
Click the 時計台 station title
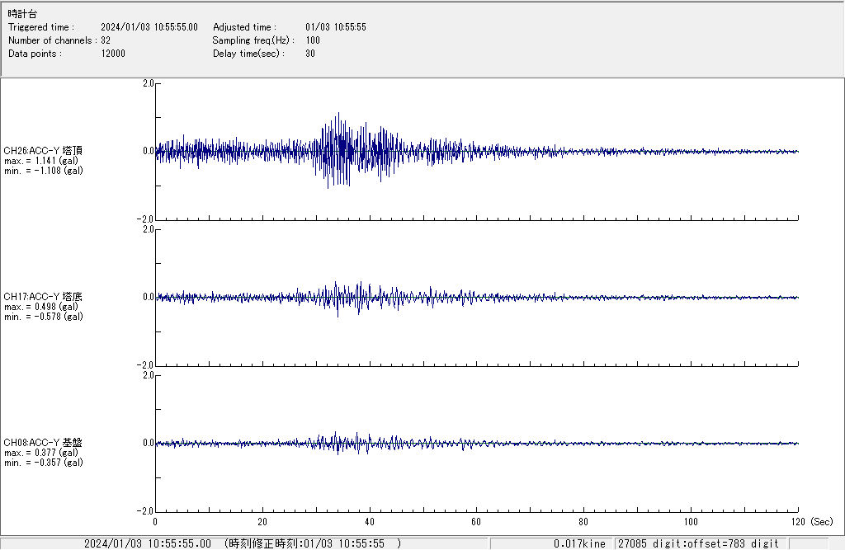coord(22,15)
